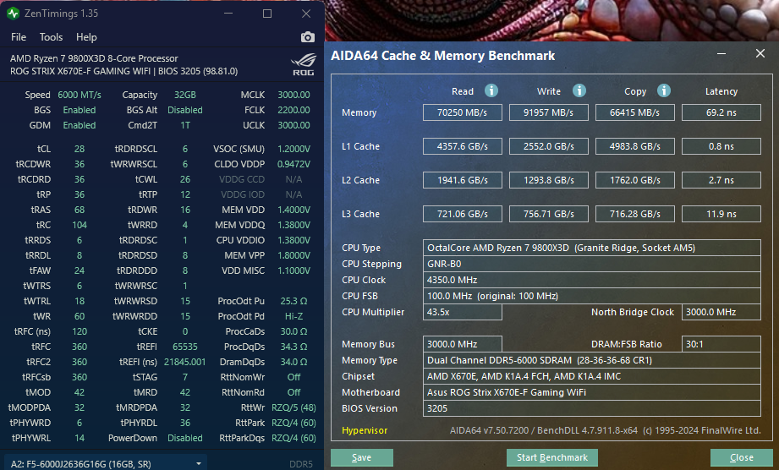Click the L2 Cache latency 2.7 ns
Screen dimensions: 779x470
click(721, 180)
